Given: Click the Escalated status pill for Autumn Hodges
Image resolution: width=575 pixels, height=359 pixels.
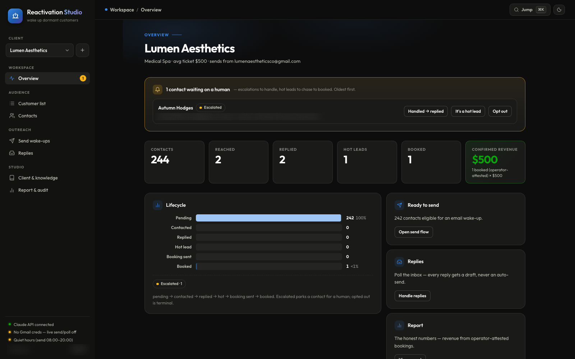Looking at the screenshot, I should (x=211, y=108).
